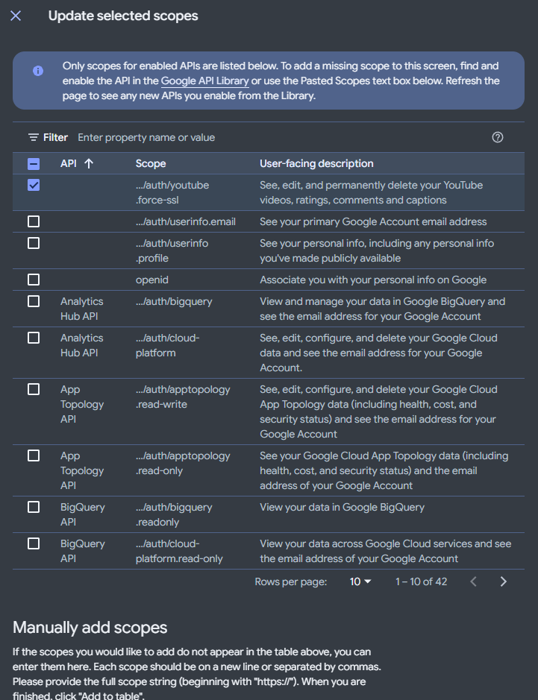The height and width of the screenshot is (700, 538).
Task: Check the bigquery.readonly scope checkbox
Action: point(34,507)
